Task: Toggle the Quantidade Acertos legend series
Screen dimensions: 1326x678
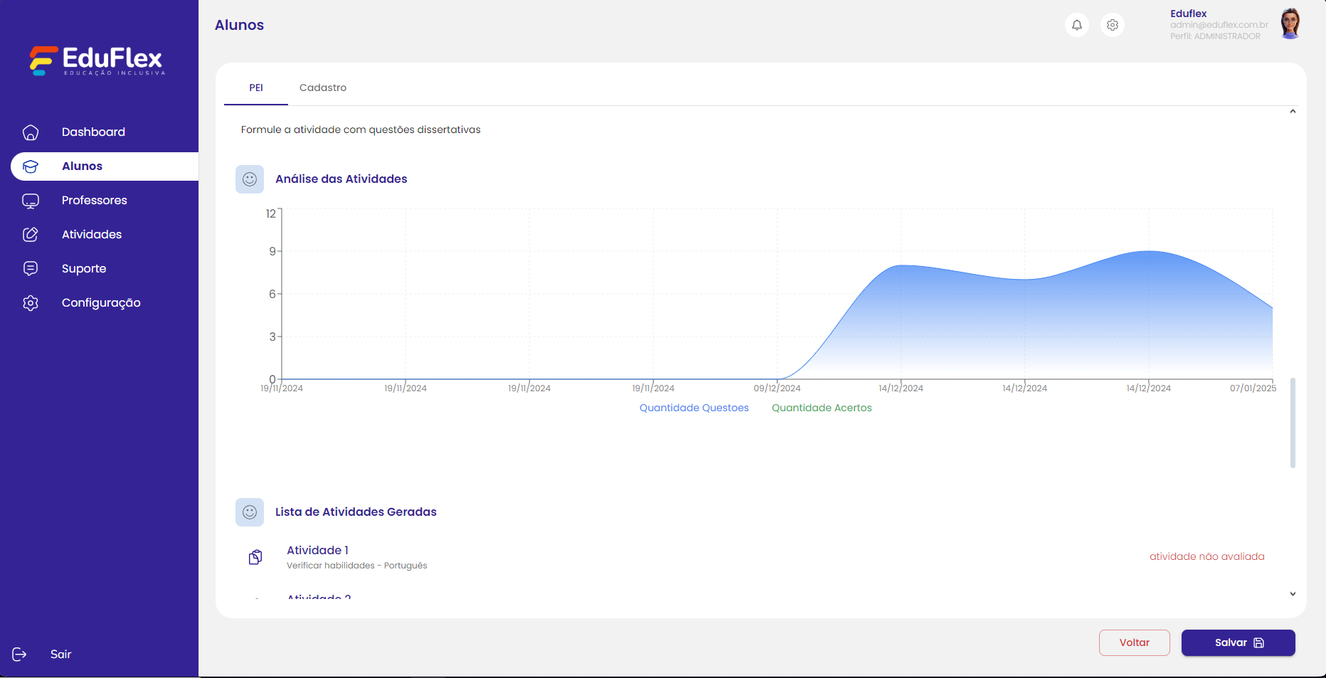Action: 822,408
